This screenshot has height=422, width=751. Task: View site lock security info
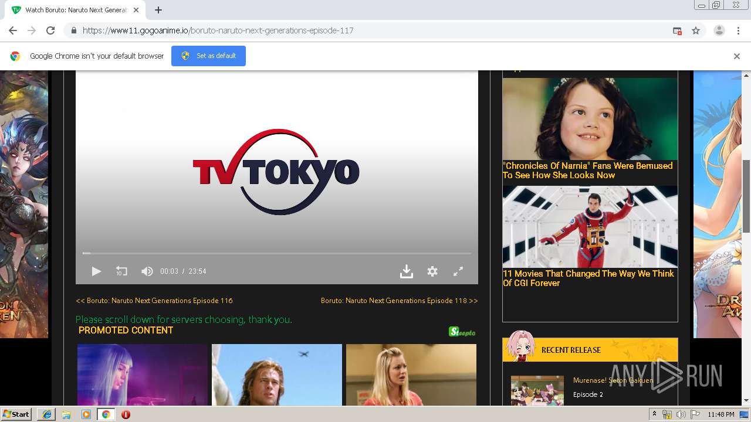coord(73,30)
